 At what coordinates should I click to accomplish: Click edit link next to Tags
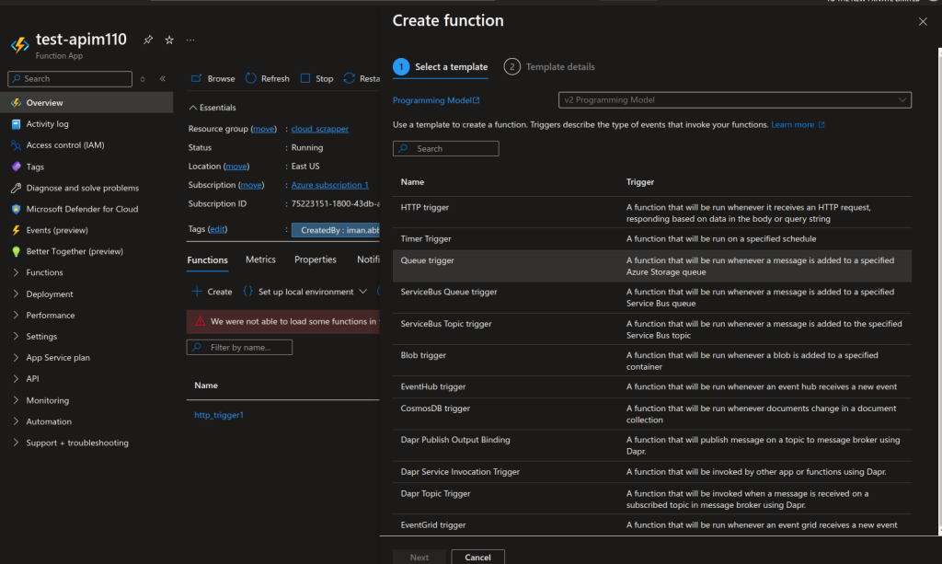tap(217, 229)
